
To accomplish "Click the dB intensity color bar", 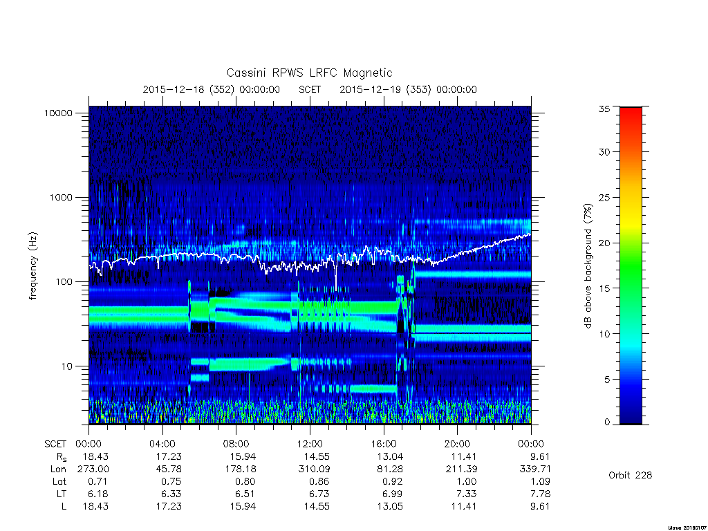I will [631, 265].
